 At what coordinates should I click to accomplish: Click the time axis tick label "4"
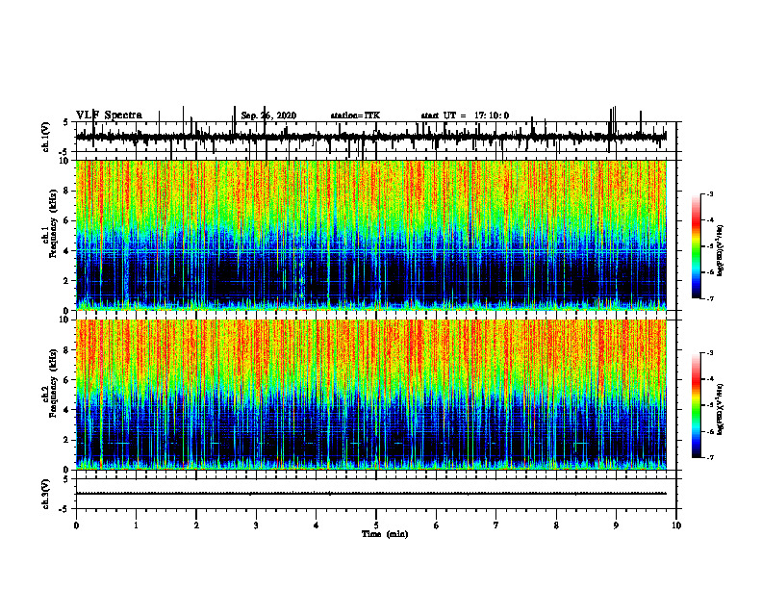[317, 525]
